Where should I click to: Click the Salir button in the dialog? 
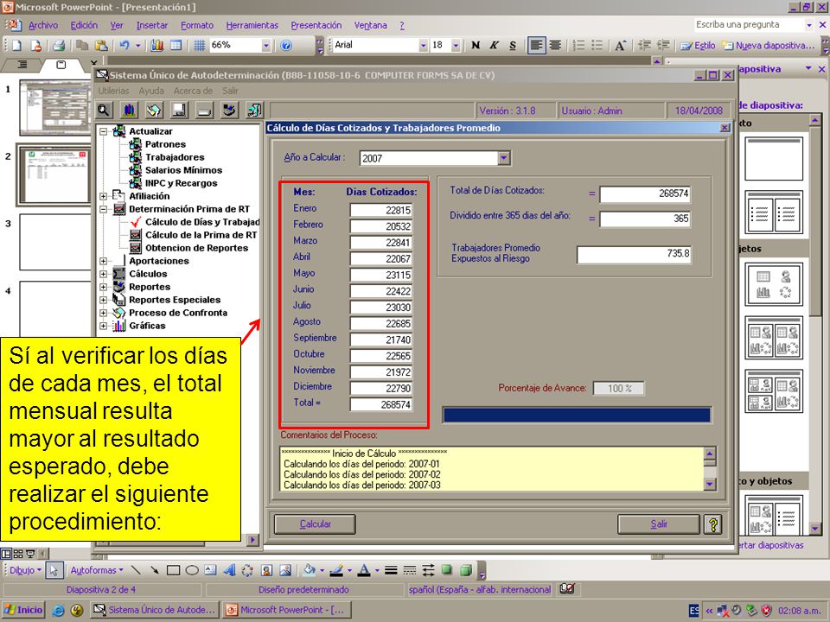pos(659,524)
